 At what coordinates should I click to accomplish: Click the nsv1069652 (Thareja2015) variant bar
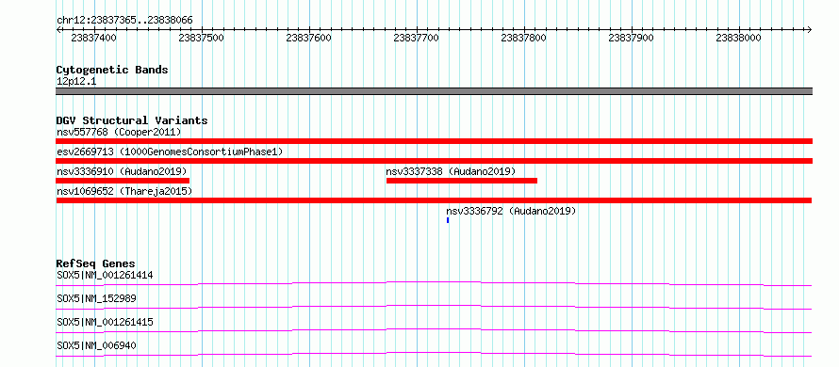[434, 200]
